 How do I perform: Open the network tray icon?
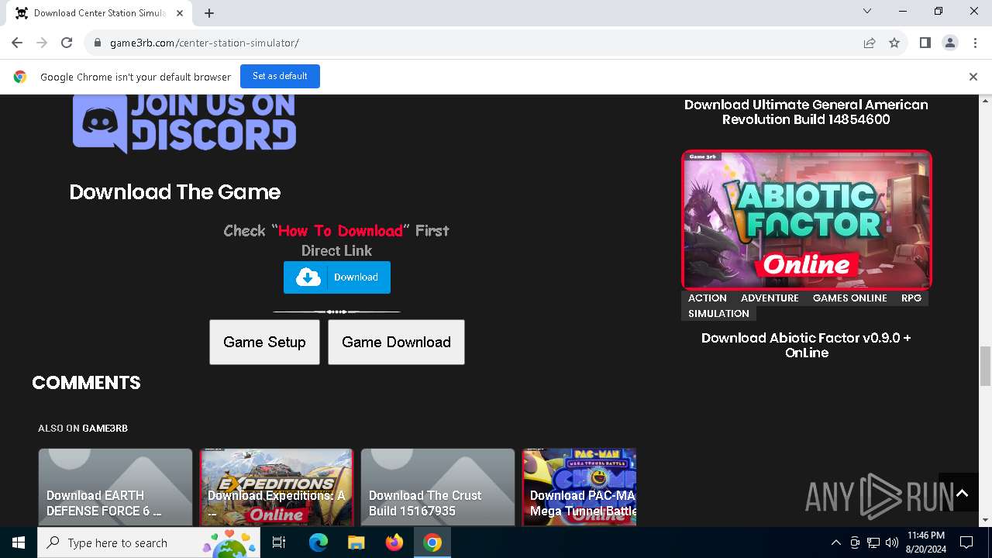click(873, 542)
